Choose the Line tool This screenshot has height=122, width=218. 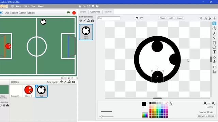tap(214, 38)
